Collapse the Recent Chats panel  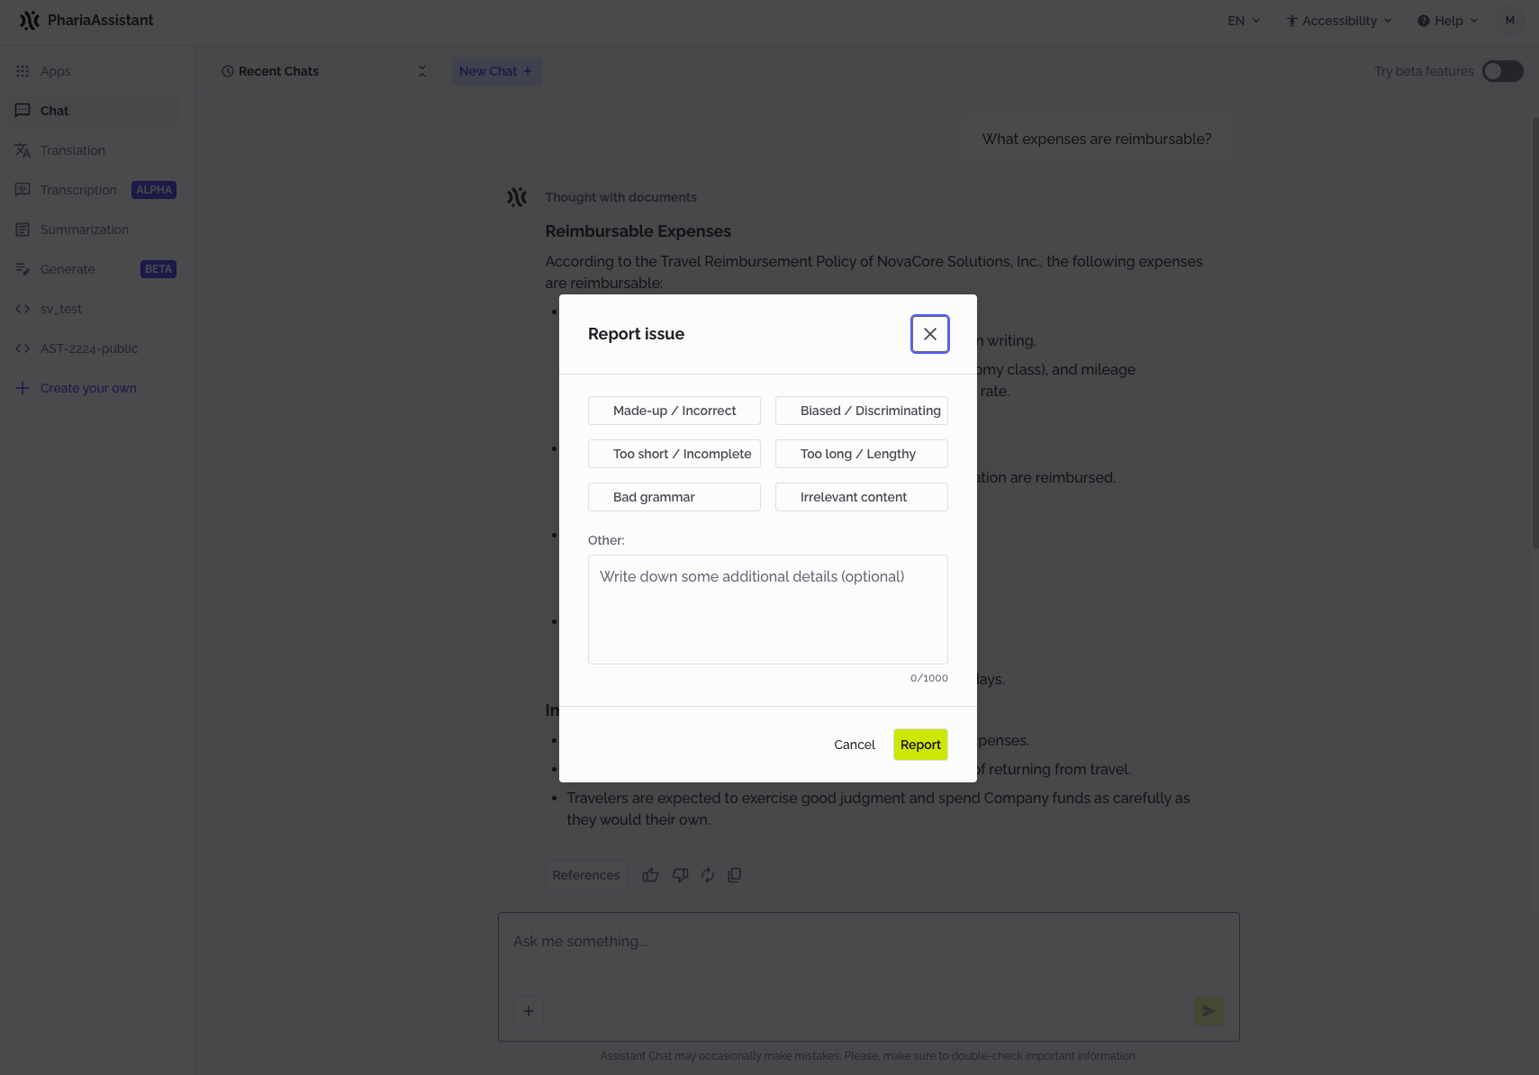click(421, 70)
